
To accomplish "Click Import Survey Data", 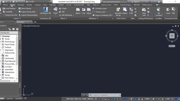I will coord(27,12).
